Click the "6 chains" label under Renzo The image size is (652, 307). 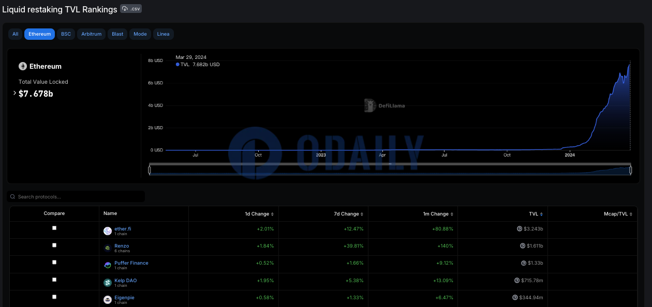coord(122,251)
